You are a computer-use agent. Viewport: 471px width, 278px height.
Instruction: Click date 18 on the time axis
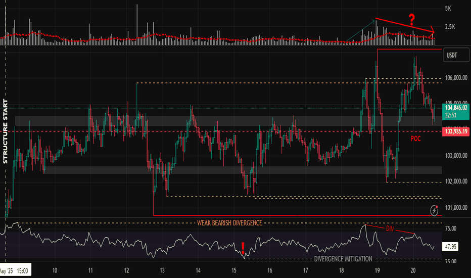[341, 270]
